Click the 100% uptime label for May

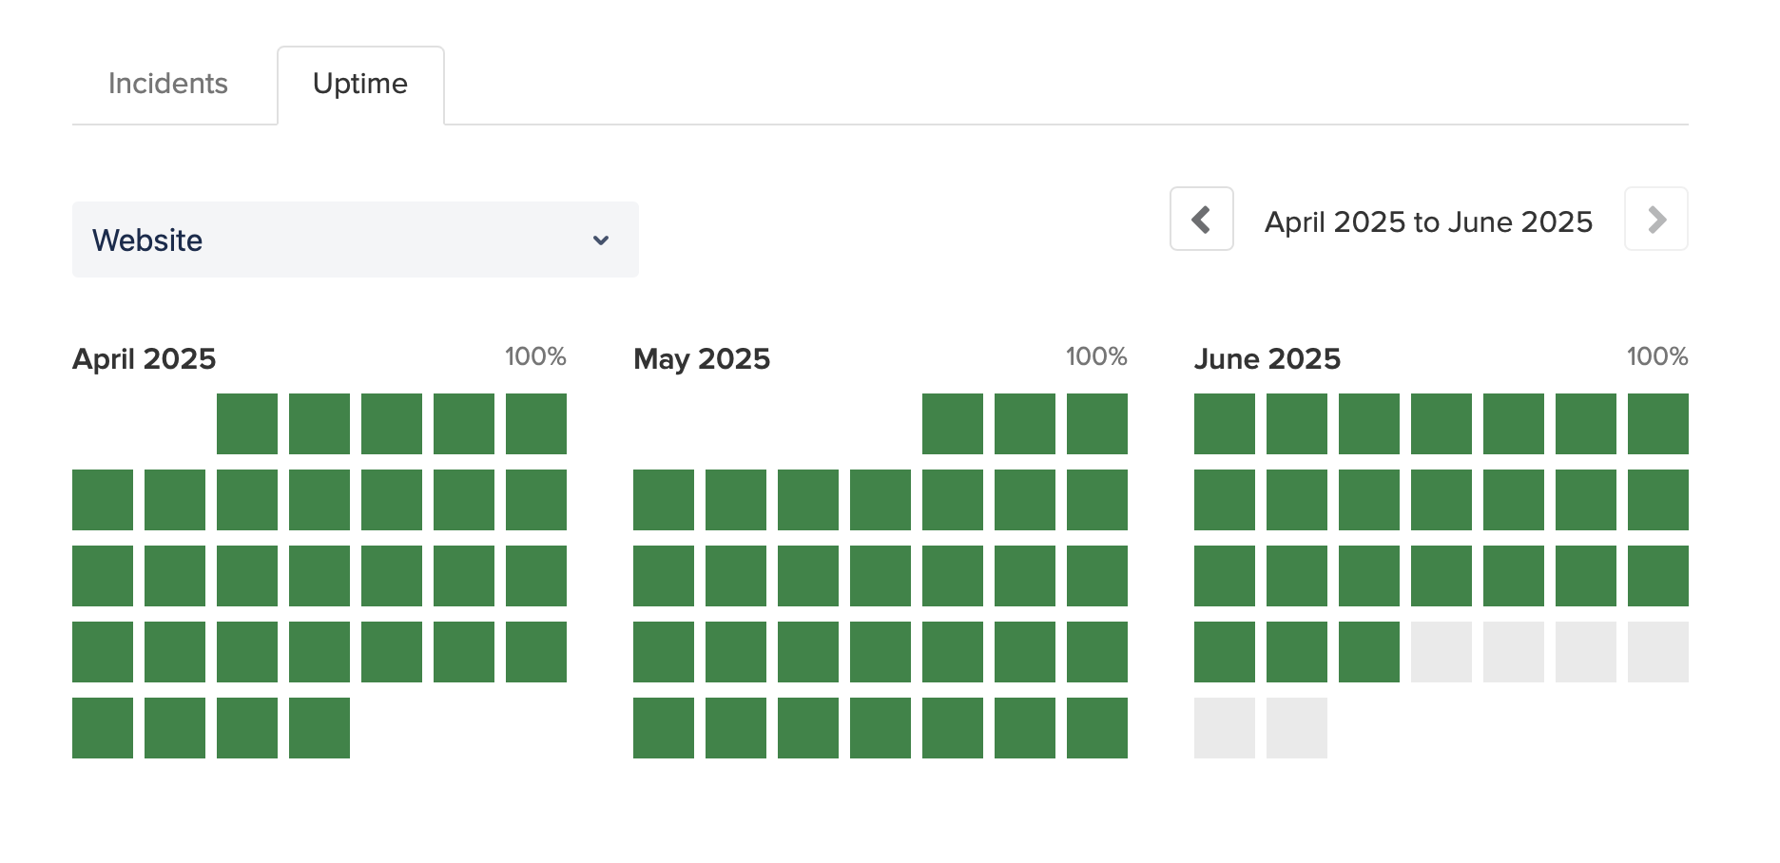pos(1097,357)
